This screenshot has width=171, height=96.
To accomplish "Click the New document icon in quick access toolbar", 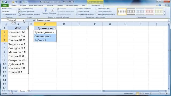I will (23, 2).
